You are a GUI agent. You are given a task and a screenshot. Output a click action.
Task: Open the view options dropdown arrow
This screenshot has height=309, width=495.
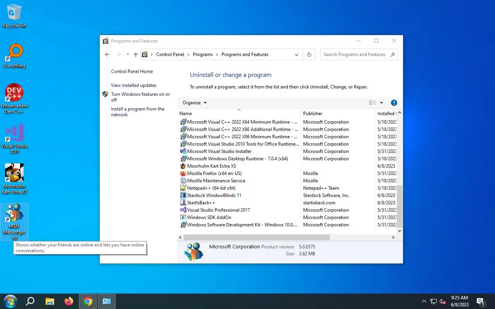click(x=381, y=103)
